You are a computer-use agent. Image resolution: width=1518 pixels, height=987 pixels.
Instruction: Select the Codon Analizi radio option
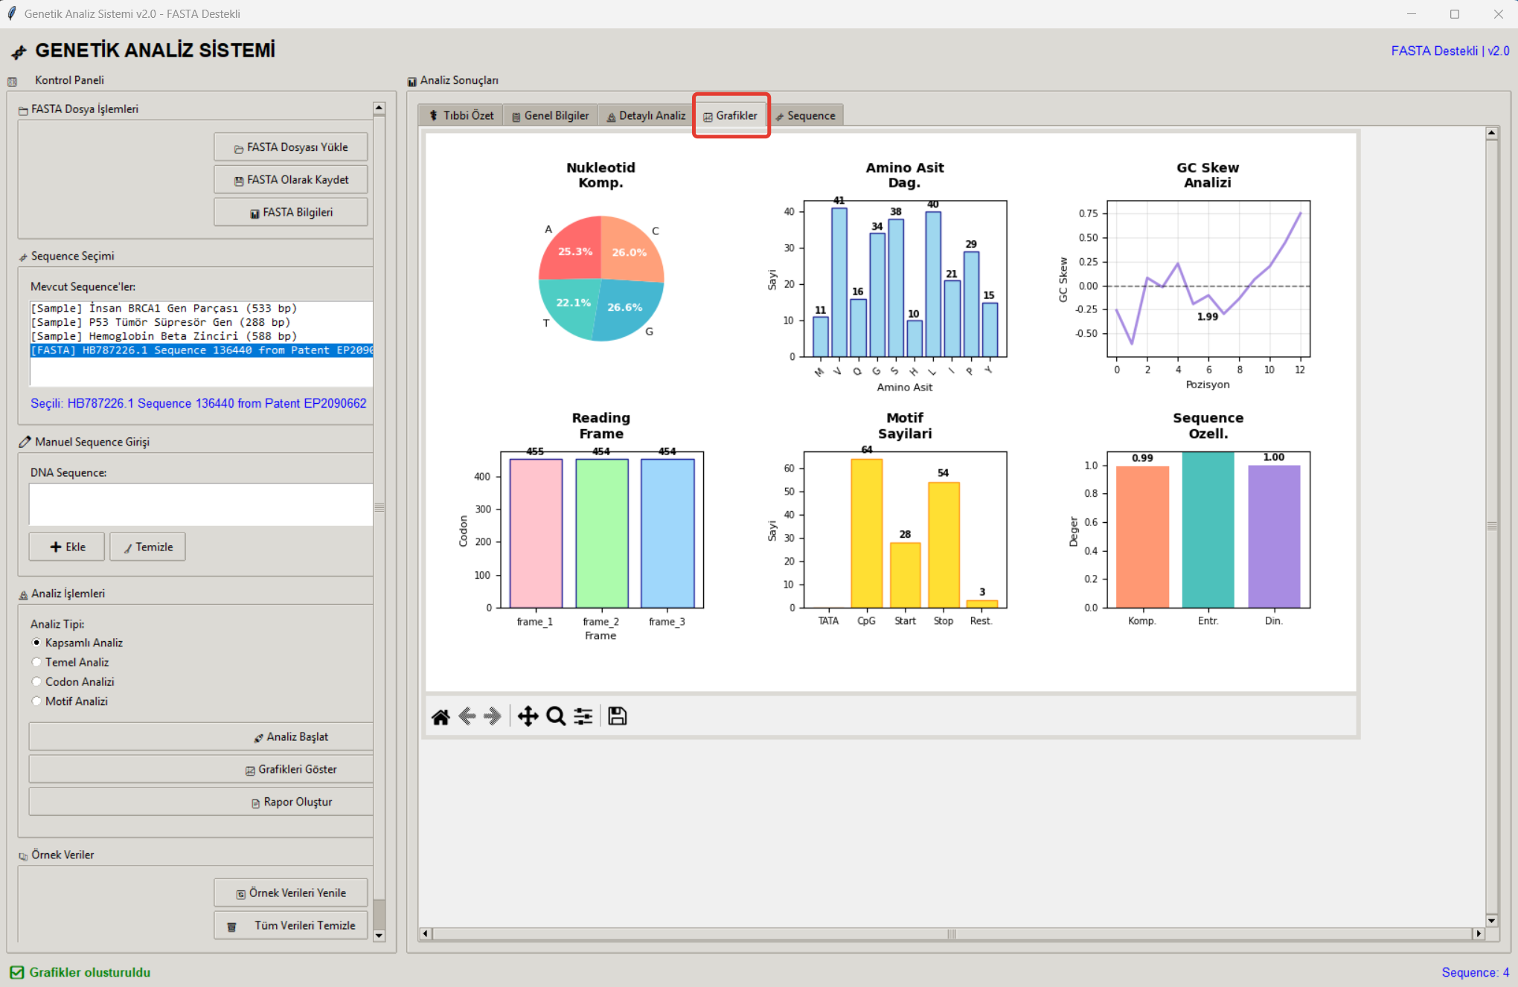click(36, 681)
